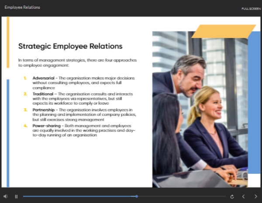The height and width of the screenshot is (203, 262).
Task: Replay the current slide
Action: click(232, 196)
